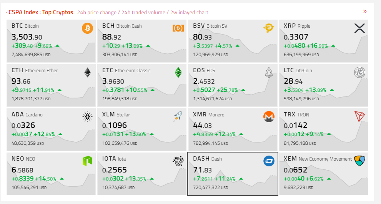Click the Bitcoin Cash logo icon
381x204 pixels.
click(x=178, y=28)
